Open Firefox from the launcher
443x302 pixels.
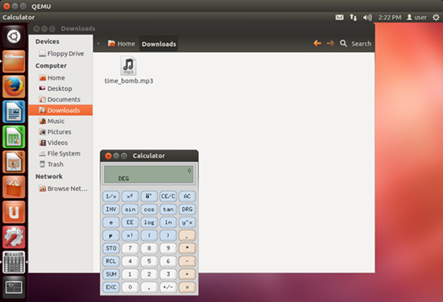click(x=14, y=86)
